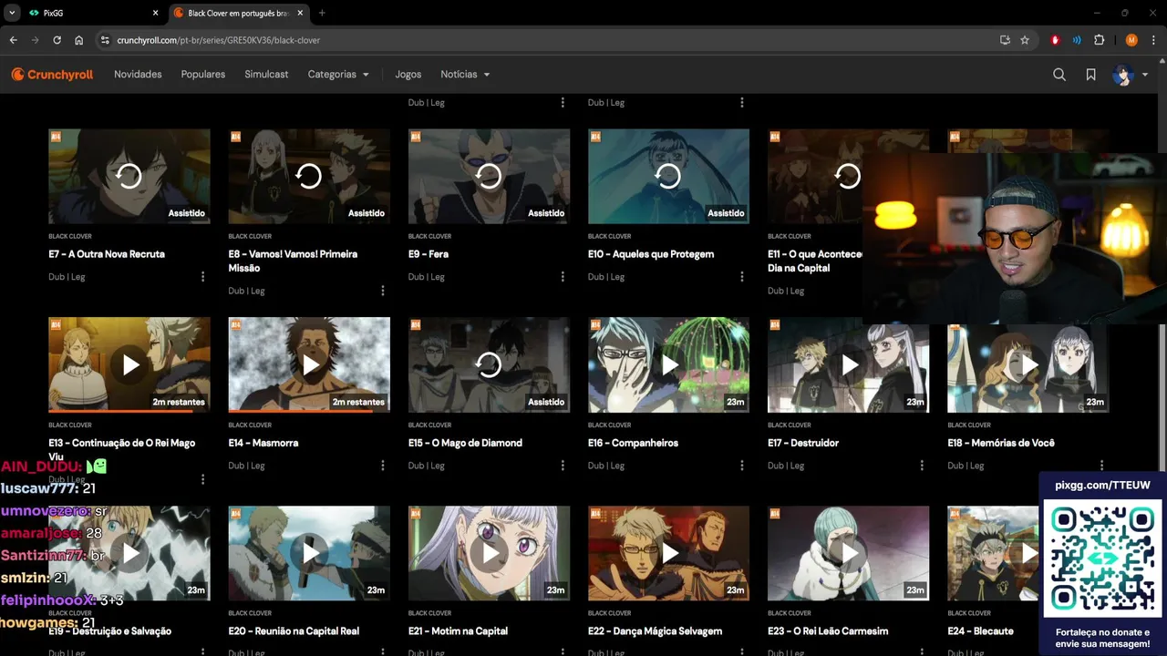Open the Crunchyroll search icon
The width and height of the screenshot is (1167, 656).
1059,75
